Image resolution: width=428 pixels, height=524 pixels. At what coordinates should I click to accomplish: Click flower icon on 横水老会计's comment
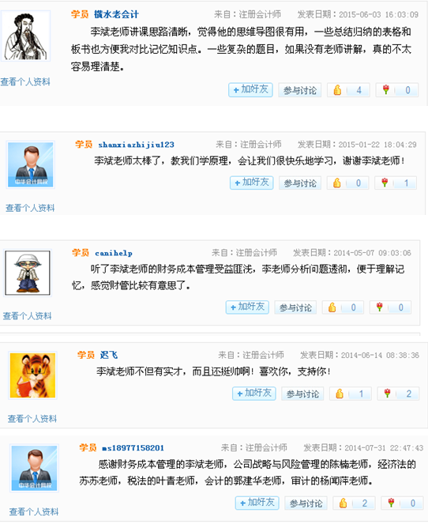[386, 89]
